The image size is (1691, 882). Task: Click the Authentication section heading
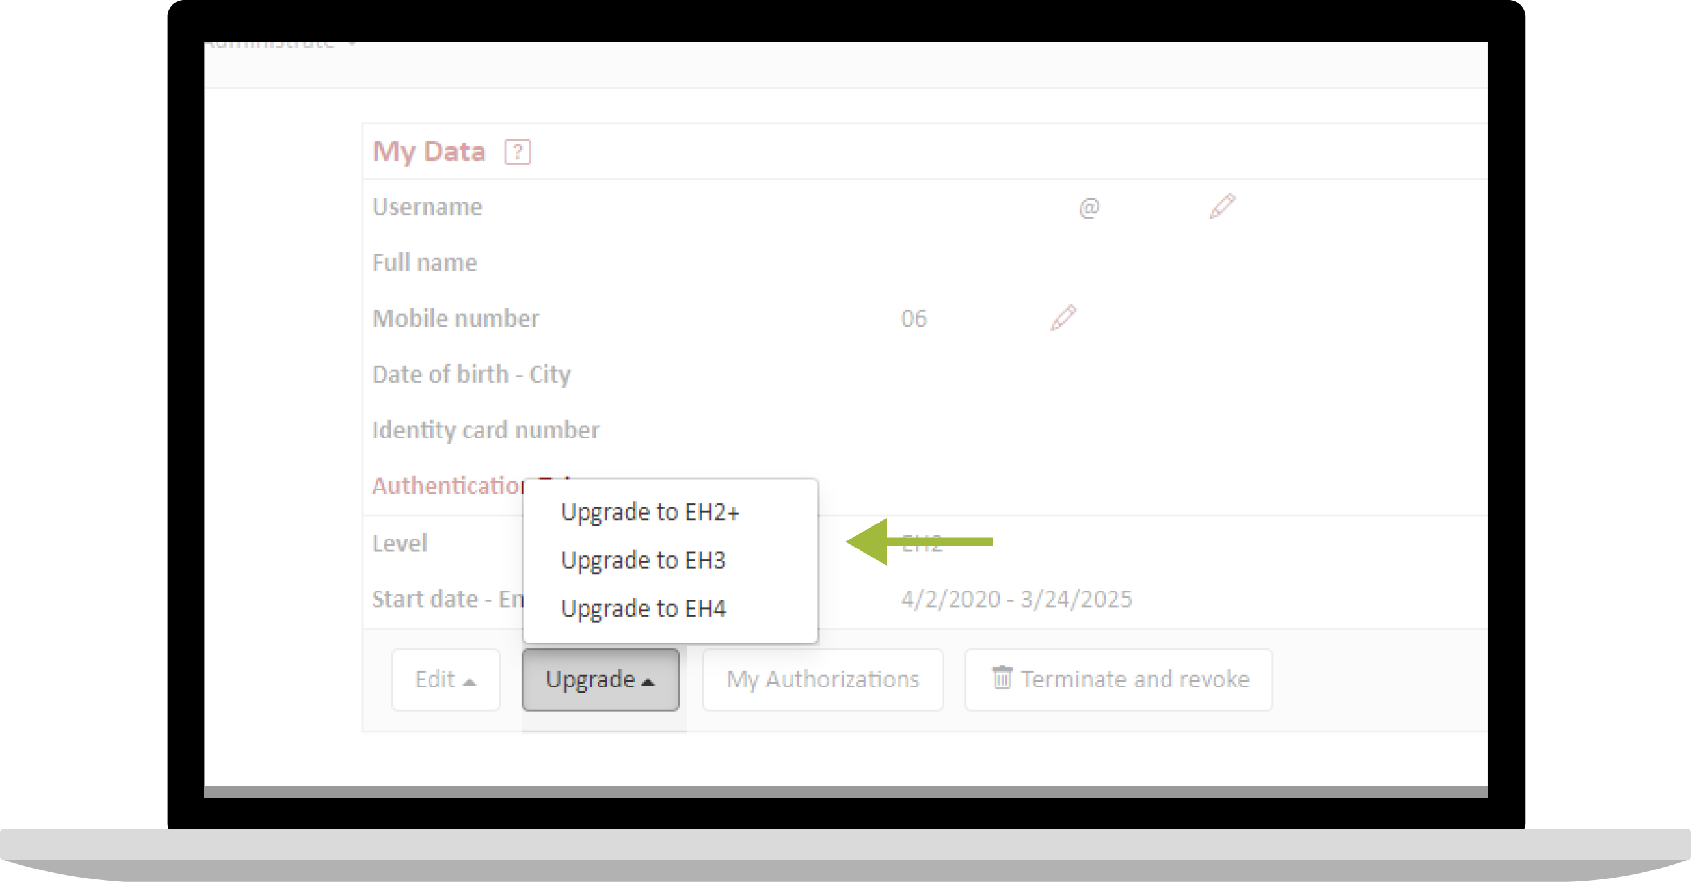tap(448, 486)
